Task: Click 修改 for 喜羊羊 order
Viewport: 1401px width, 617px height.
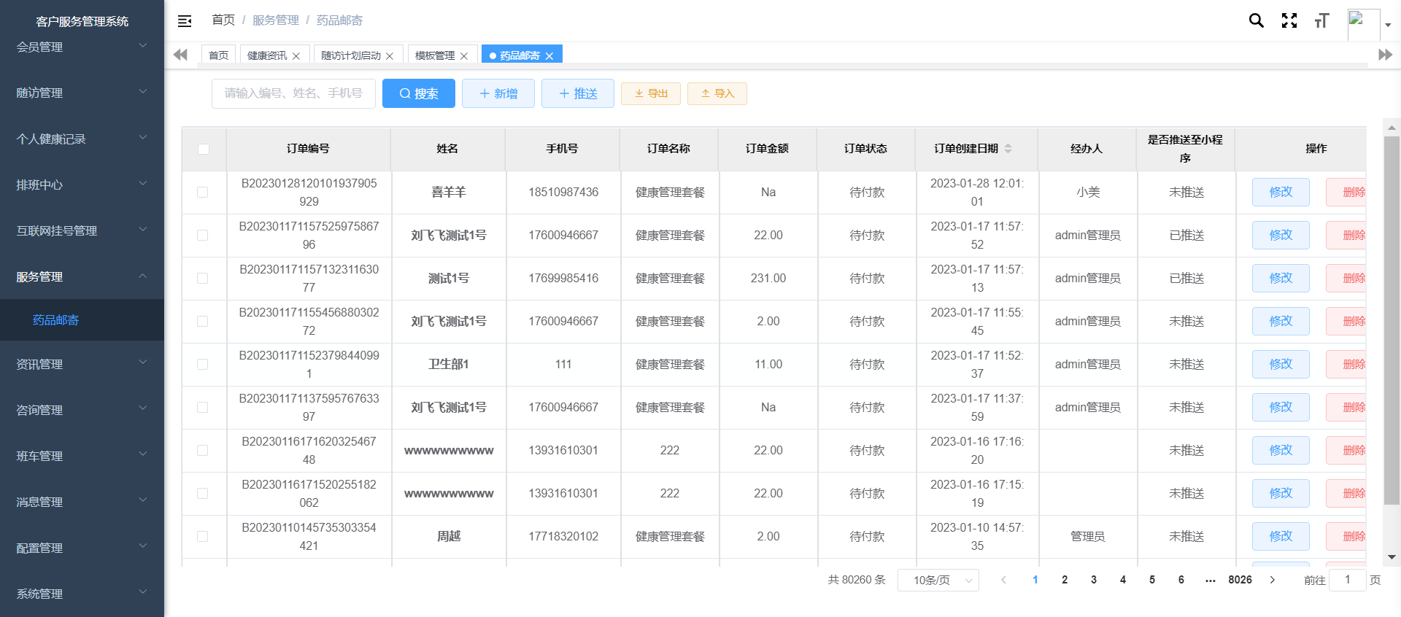Action: [1281, 192]
